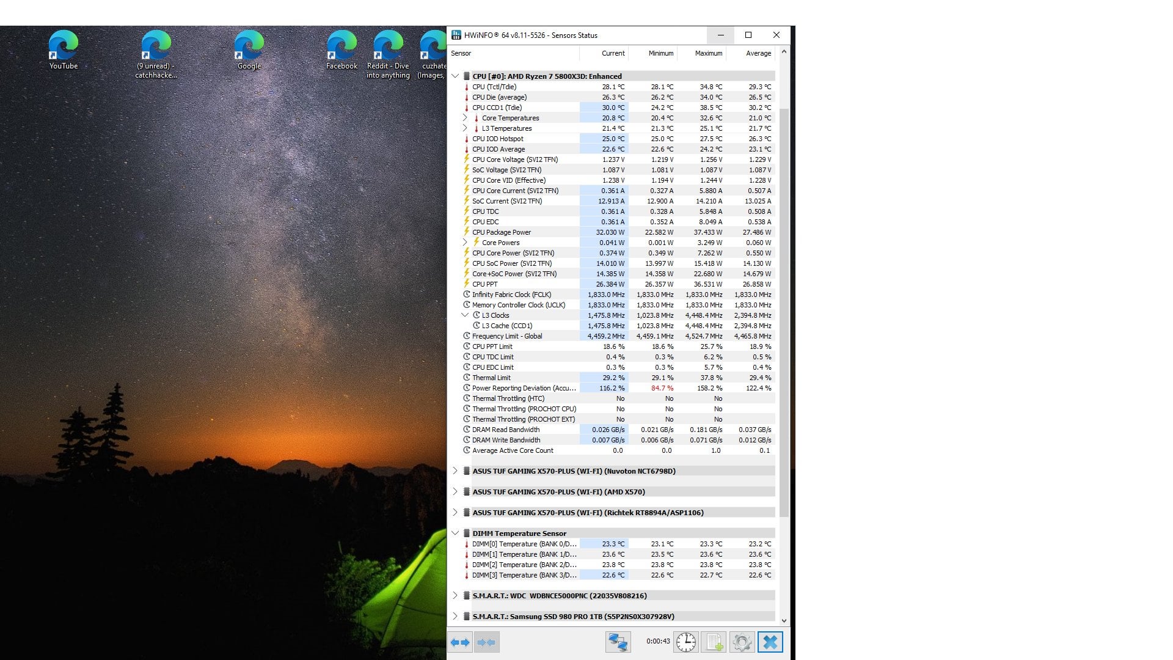Expand the ASUS TUF GAMING AMD X570 section
Screen dimensions: 1173x660
pos(455,492)
